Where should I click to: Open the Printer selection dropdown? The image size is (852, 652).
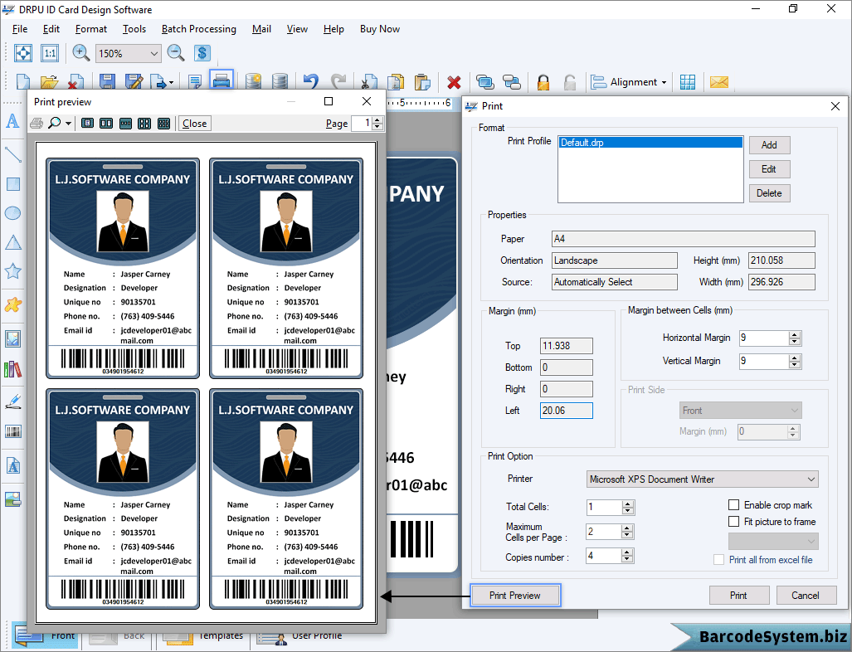point(703,479)
